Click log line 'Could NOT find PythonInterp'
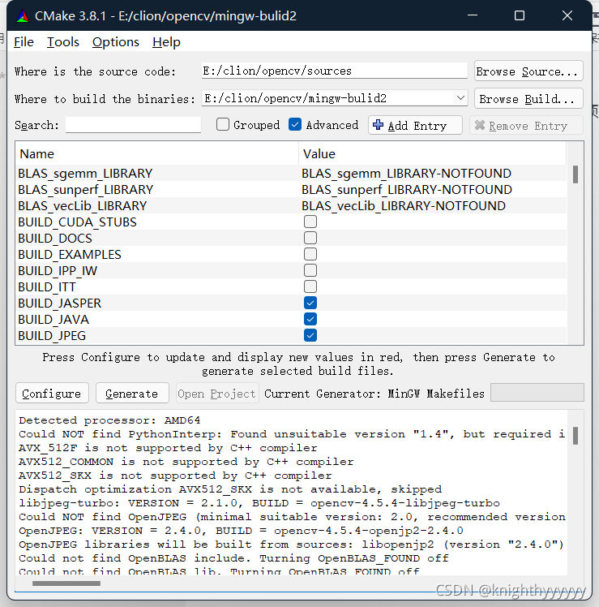The width and height of the screenshot is (599, 607). tap(292, 434)
